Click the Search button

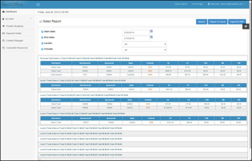(202, 22)
